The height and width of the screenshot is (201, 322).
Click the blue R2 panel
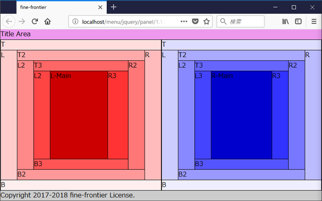tap(297, 115)
